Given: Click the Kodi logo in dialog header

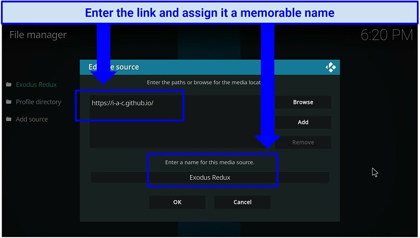Looking at the screenshot, I should tap(330, 67).
